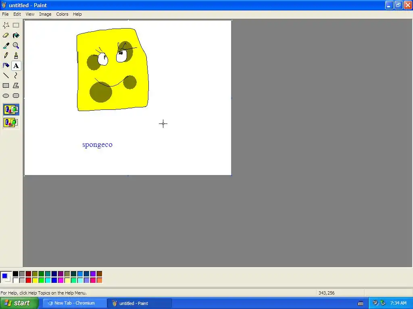
Task: Select the Rounded Rectangle tool
Action: pyautogui.click(x=16, y=96)
